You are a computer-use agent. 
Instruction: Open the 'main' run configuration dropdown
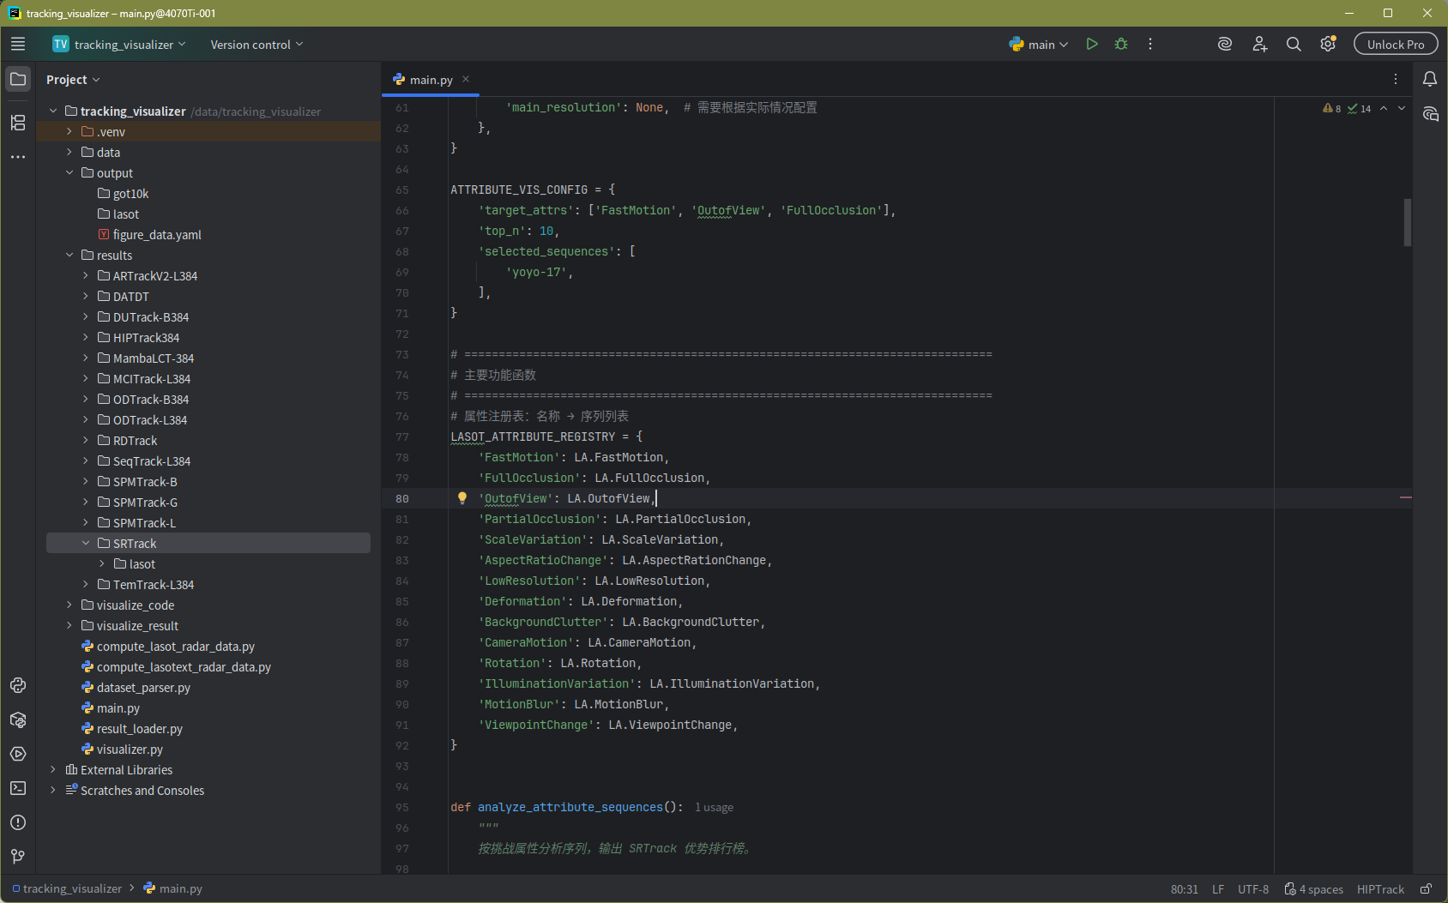1039,45
